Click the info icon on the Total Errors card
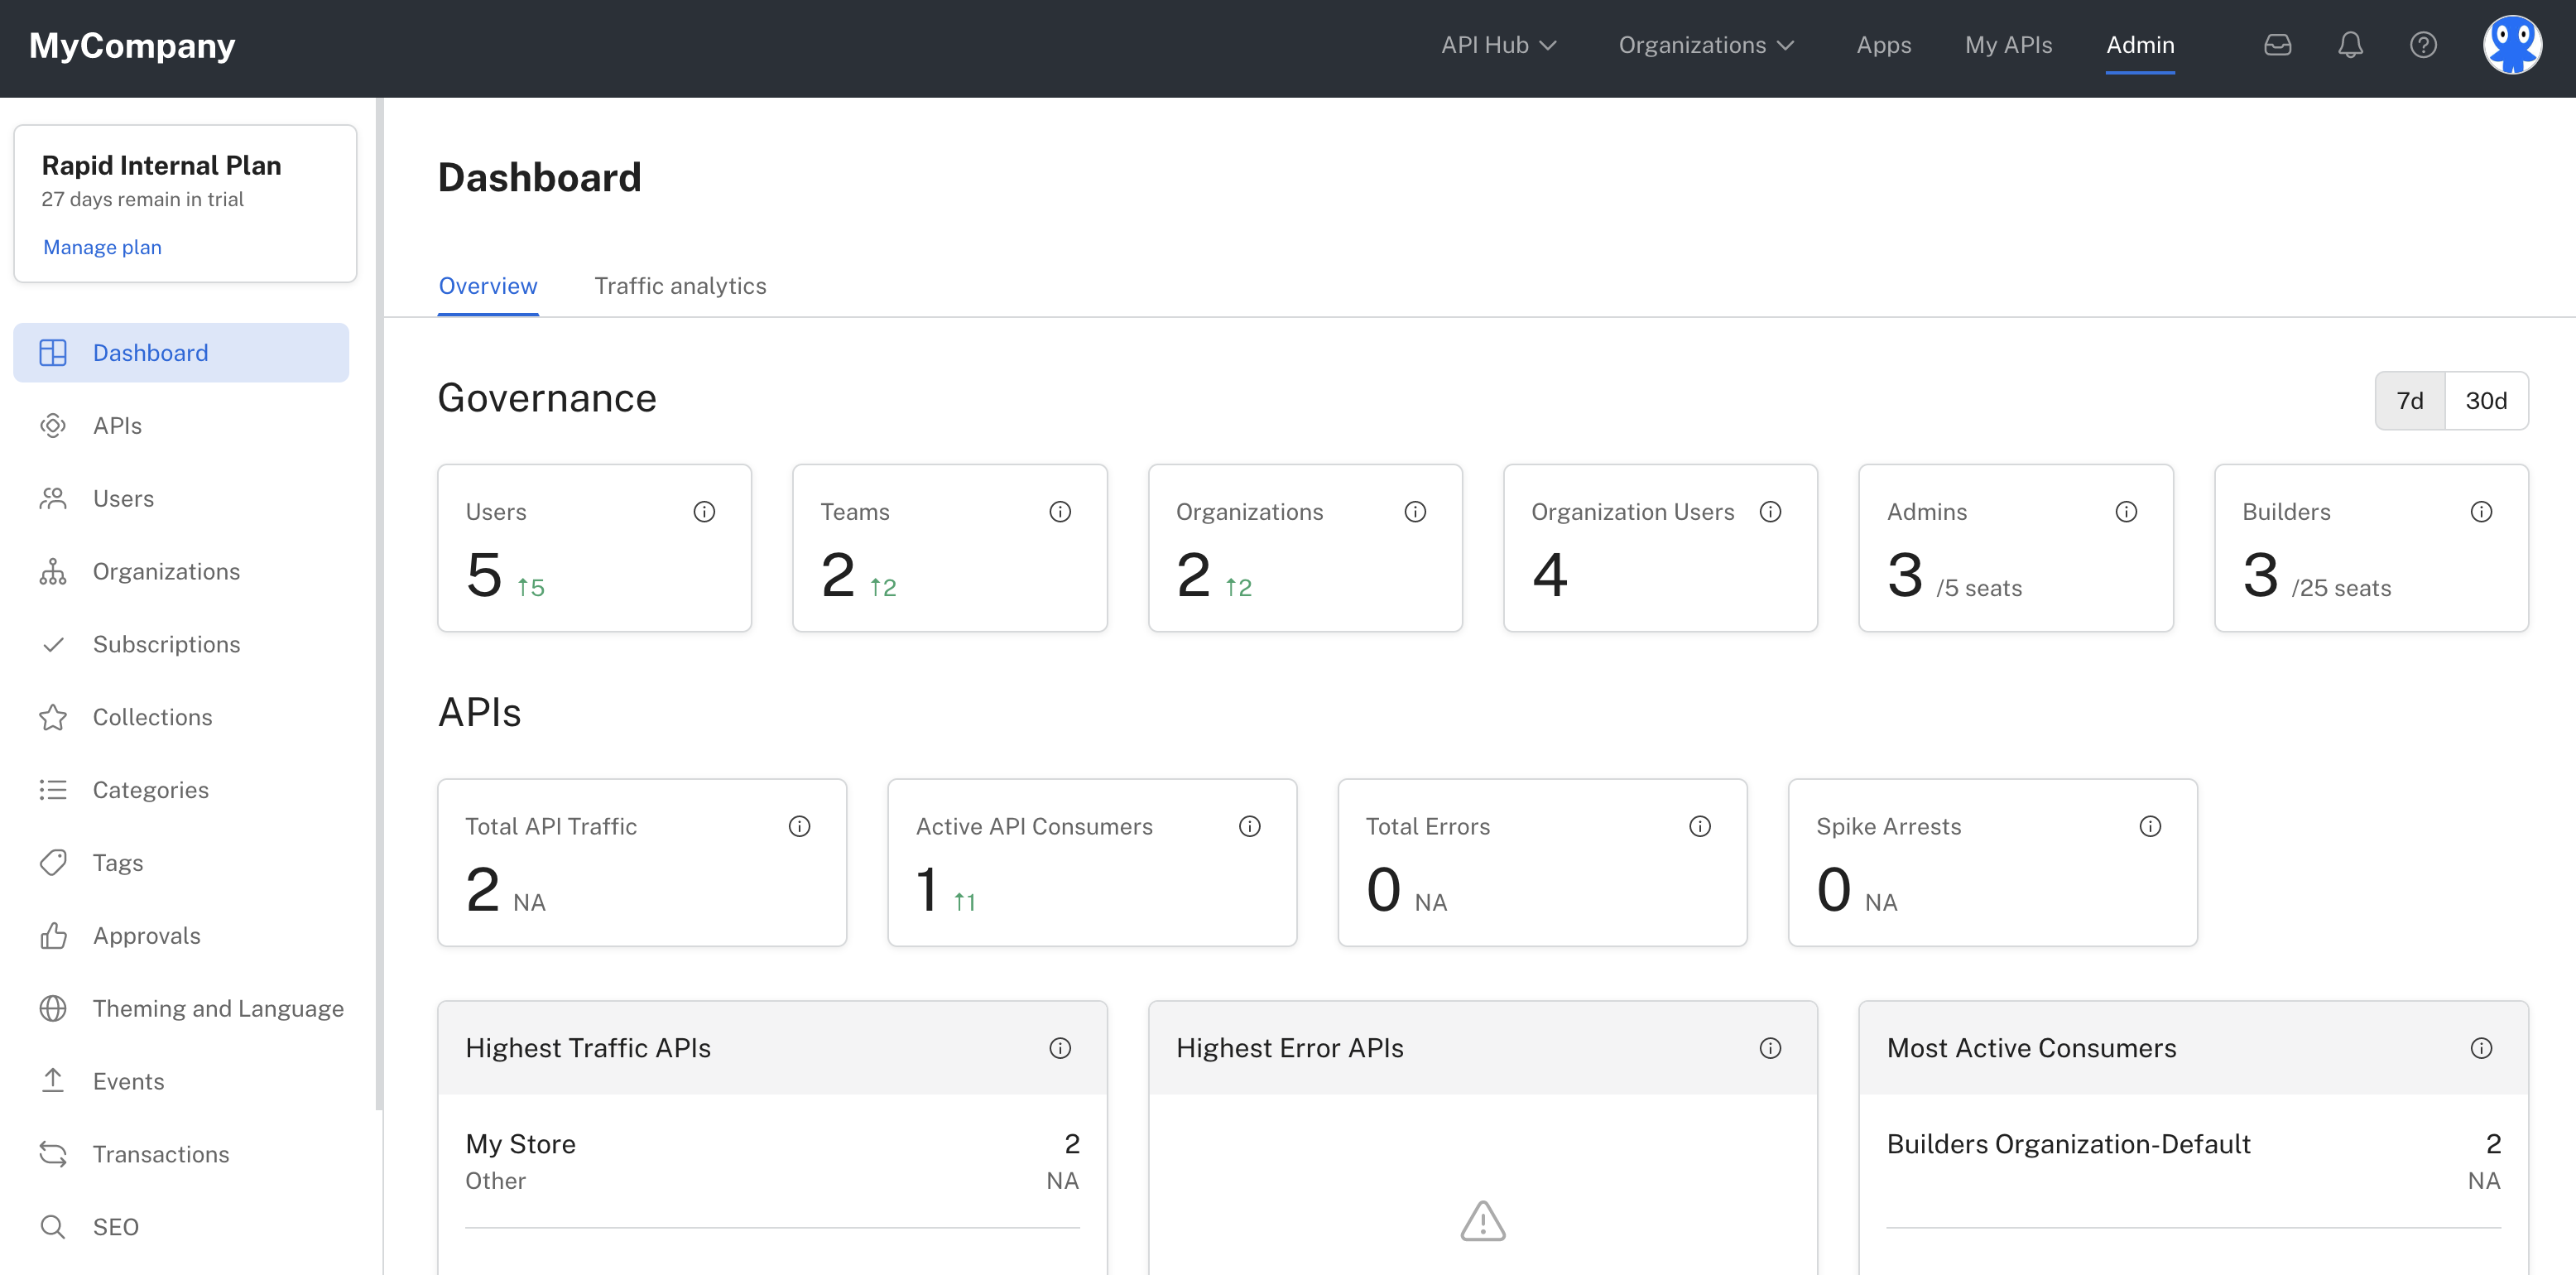The height and width of the screenshot is (1275, 2576). point(1700,826)
